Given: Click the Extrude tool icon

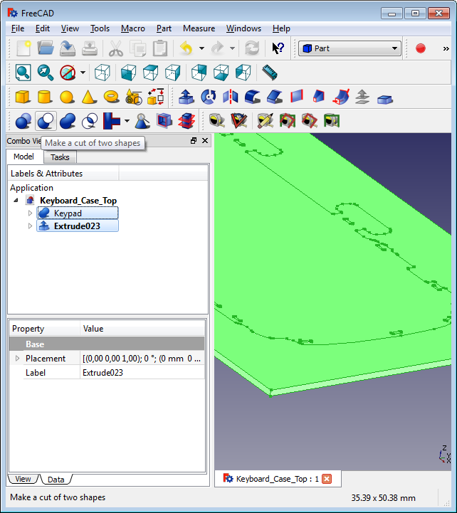Looking at the screenshot, I should point(187,97).
